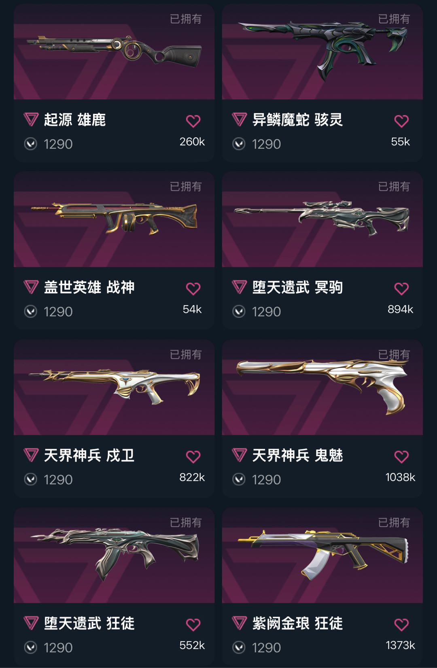437x668 pixels.
Task: Click the VP coin icon under 盖世英雄 战神
Action: tap(31, 311)
